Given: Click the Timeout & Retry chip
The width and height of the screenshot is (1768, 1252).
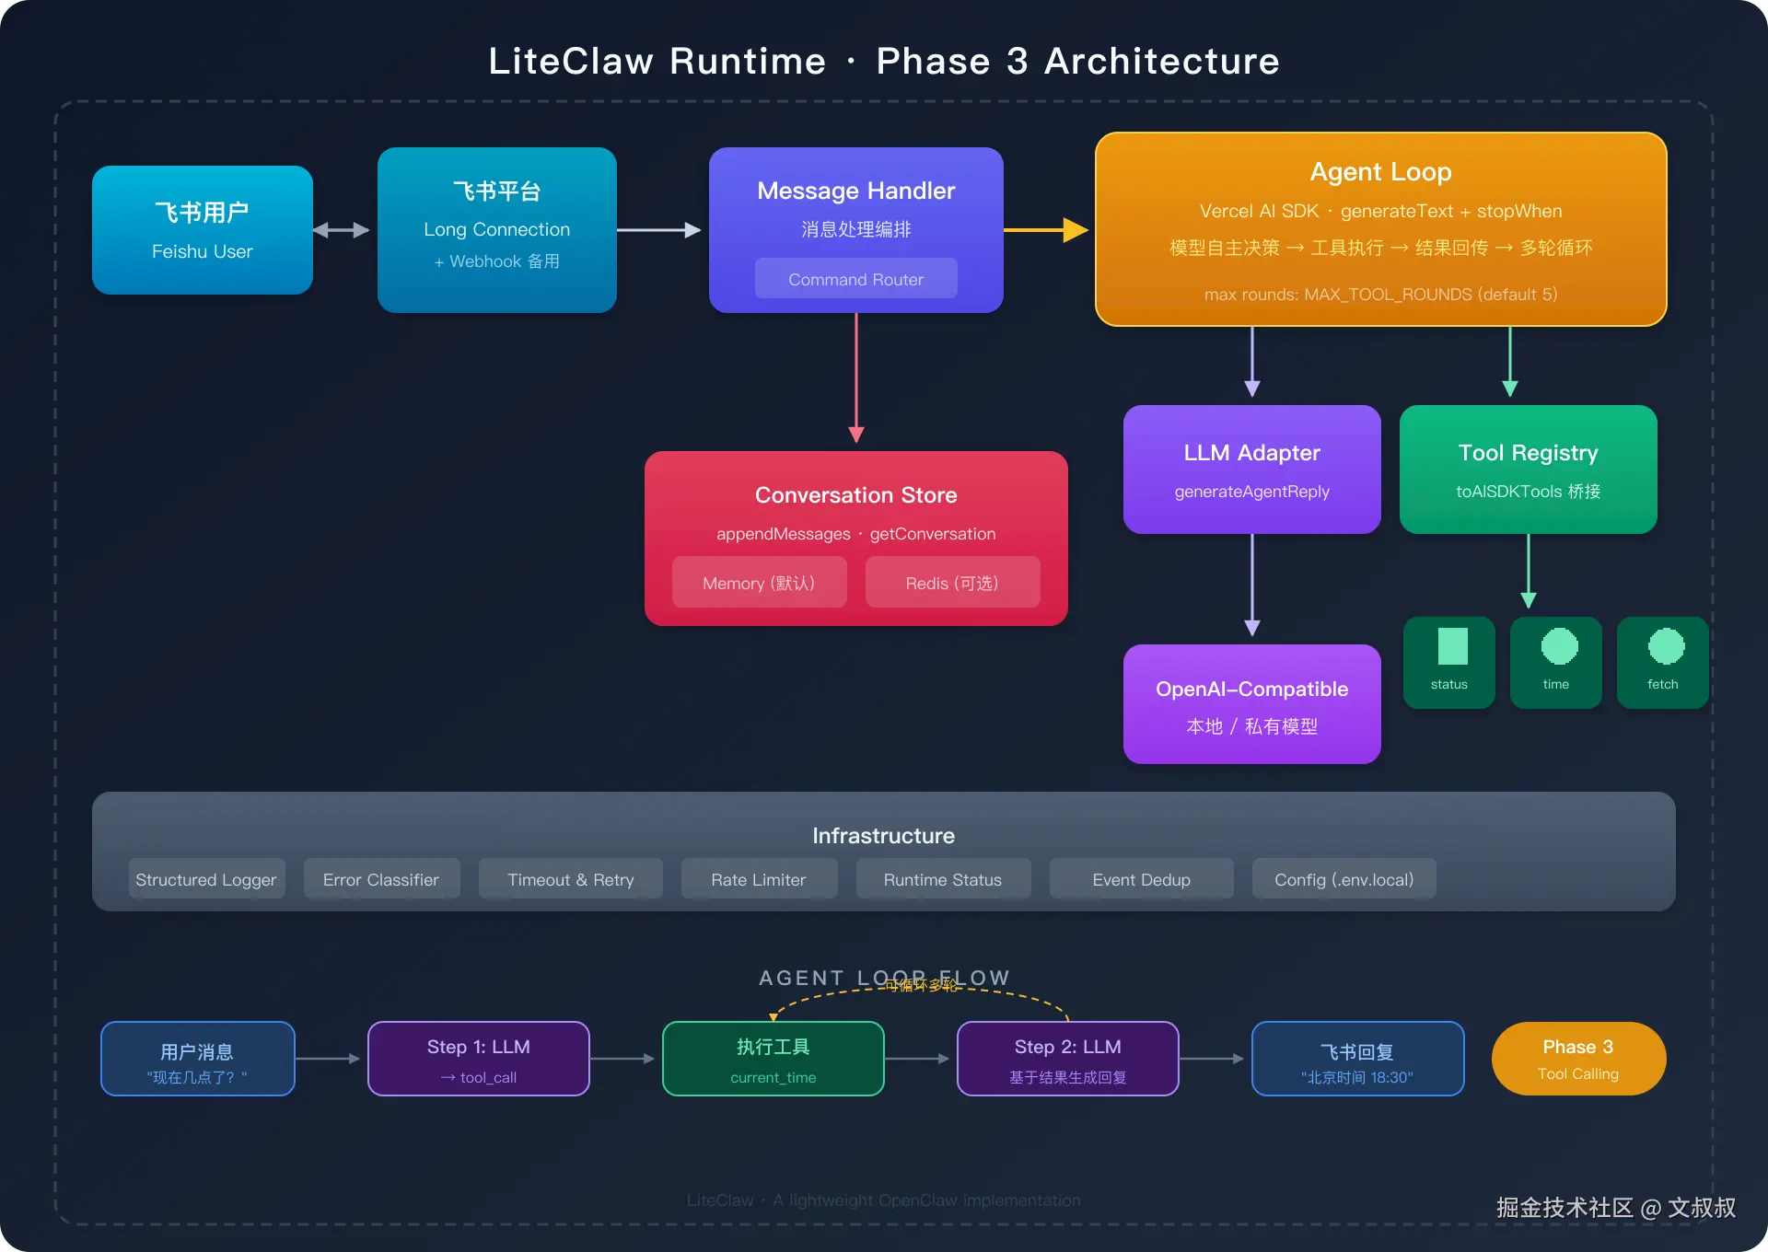Looking at the screenshot, I should [x=570, y=879].
